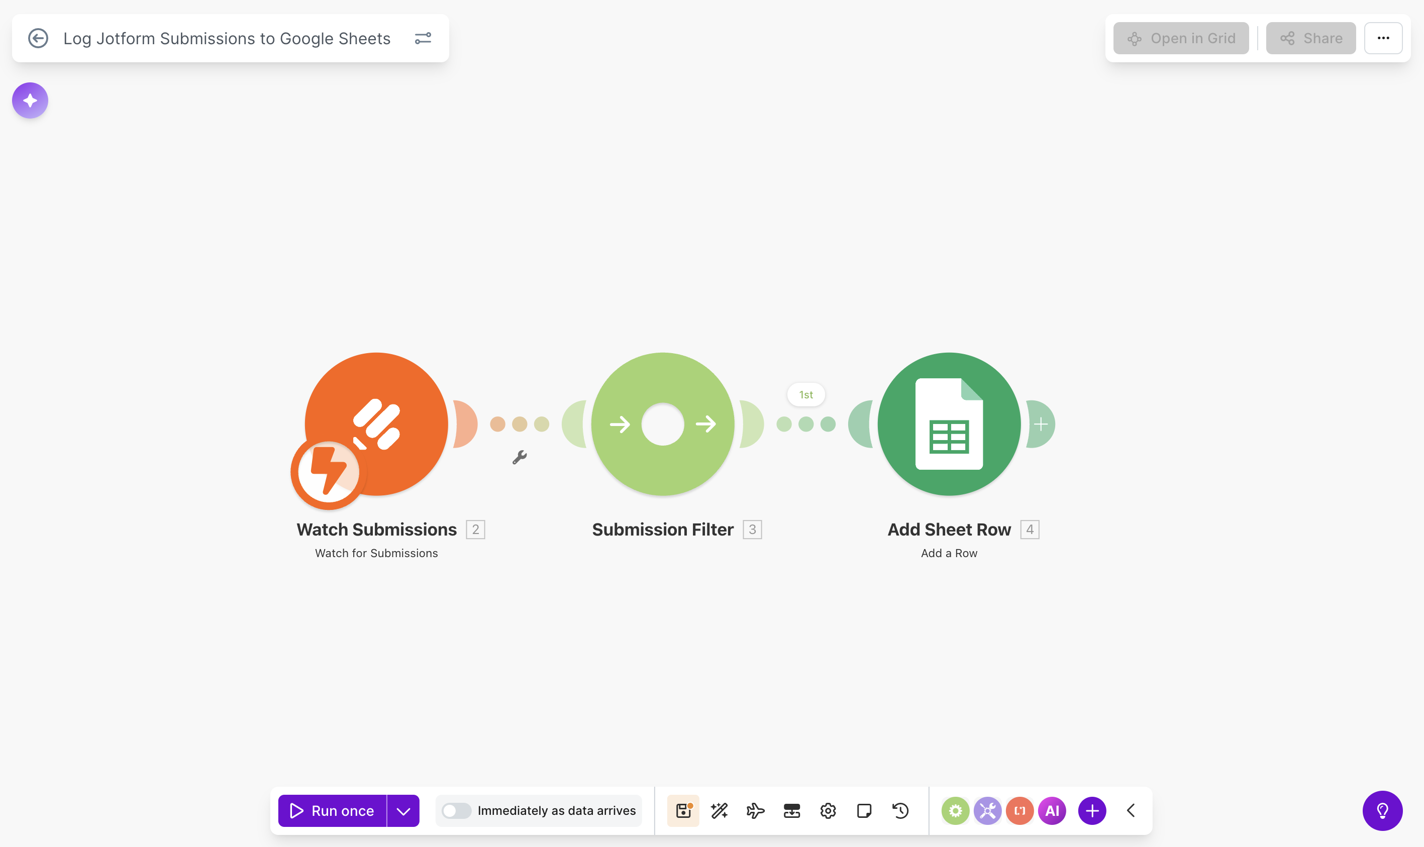Go back using the arrow beside scenario title
The width and height of the screenshot is (1424, 847).
coord(38,38)
